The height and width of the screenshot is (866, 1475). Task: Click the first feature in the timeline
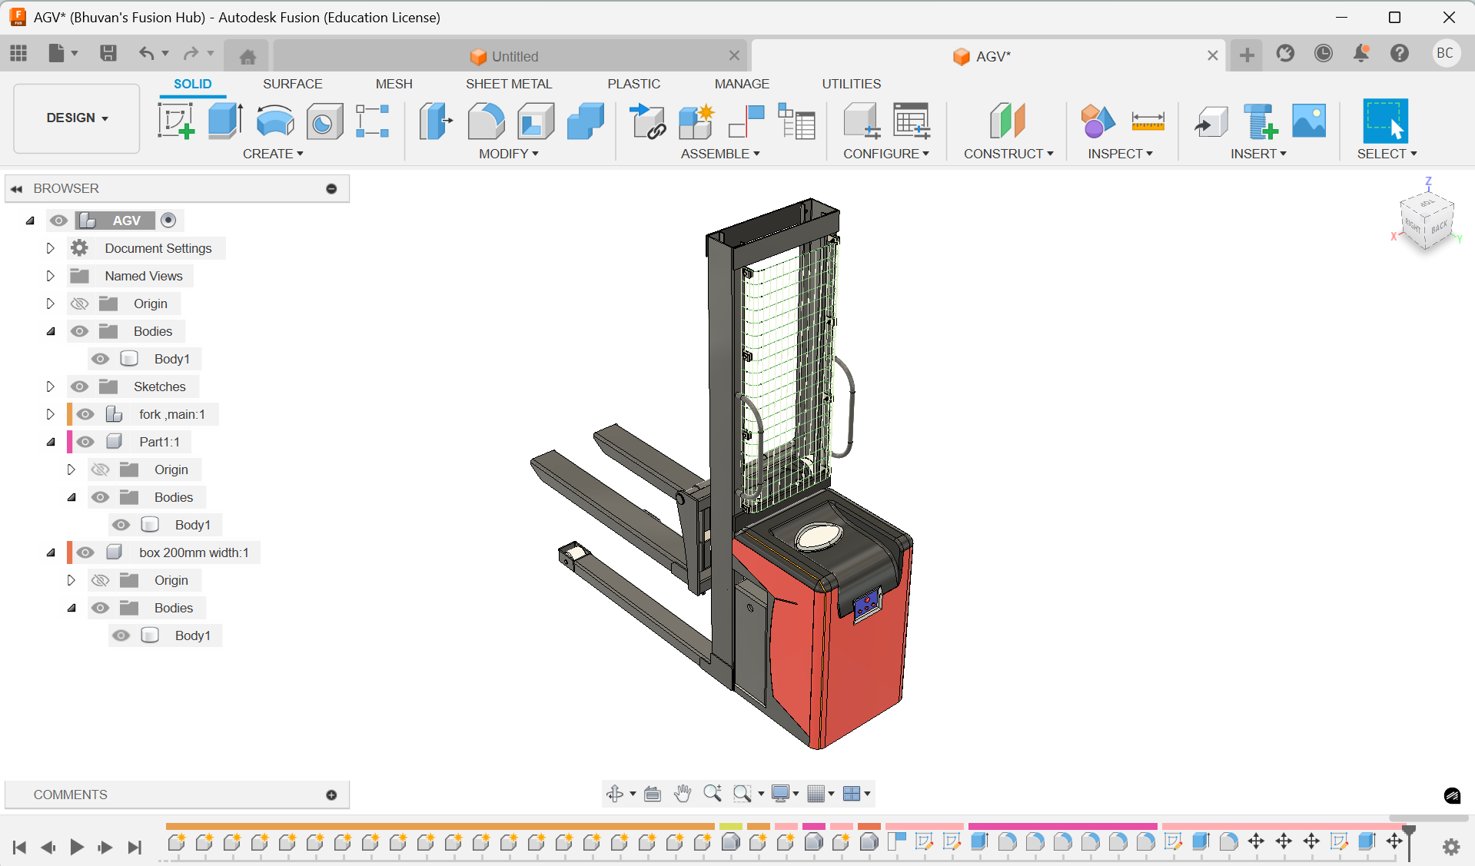tap(176, 842)
